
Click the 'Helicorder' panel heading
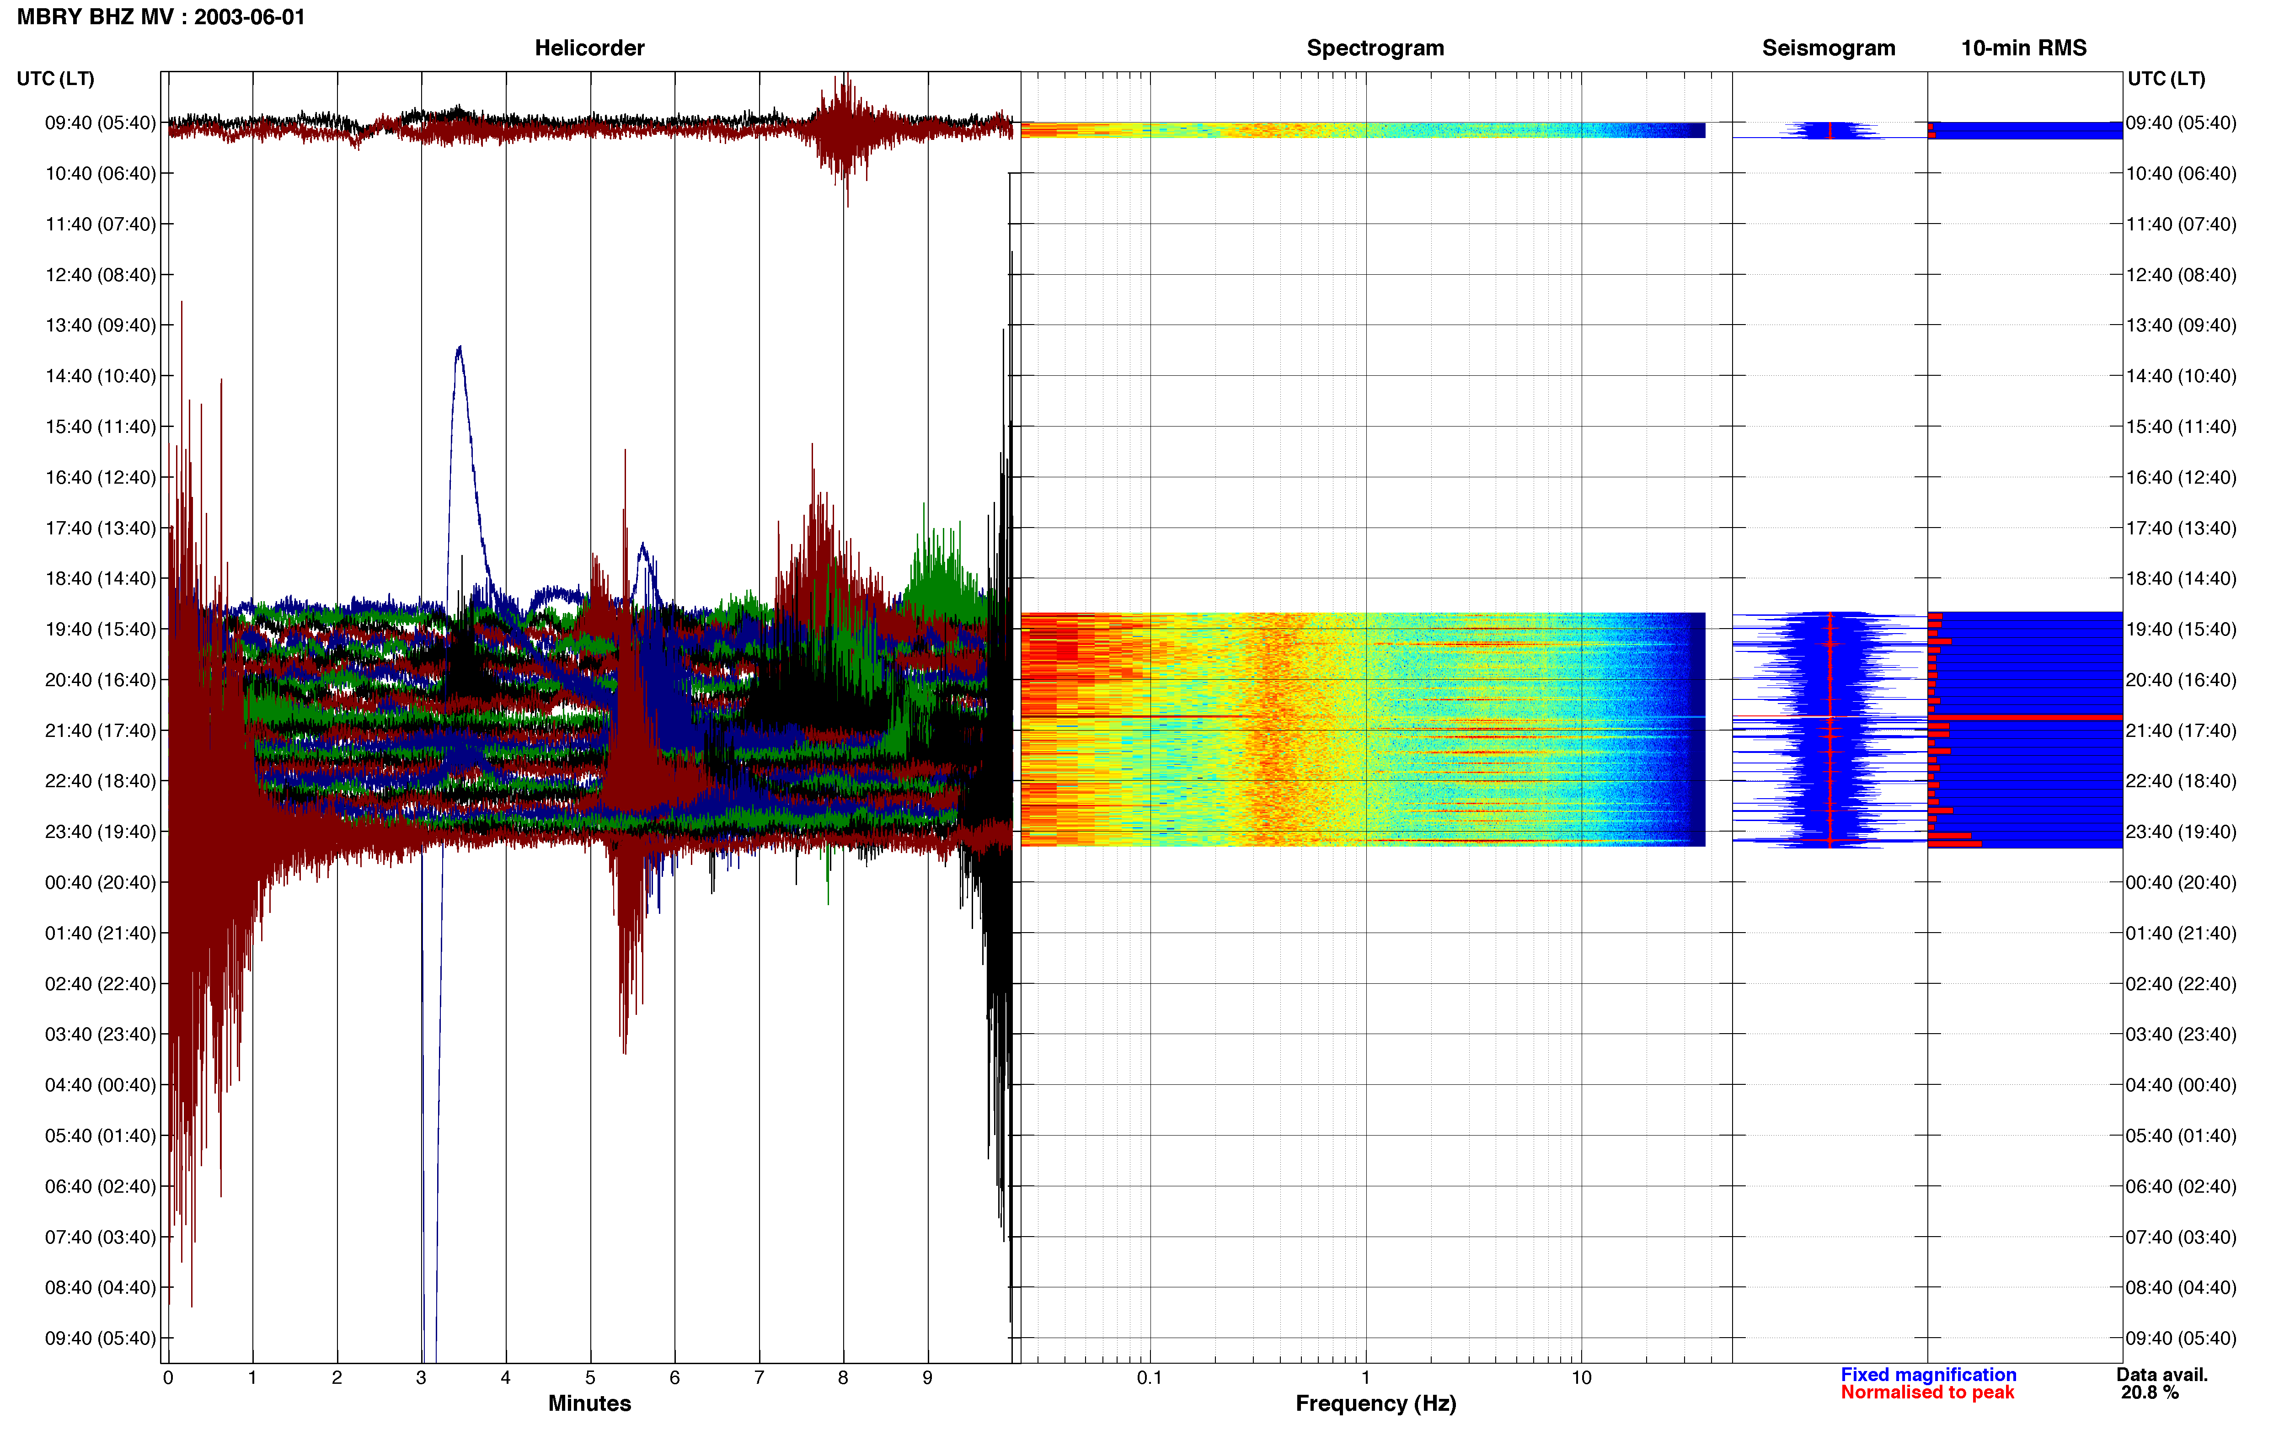pyautogui.click(x=589, y=48)
